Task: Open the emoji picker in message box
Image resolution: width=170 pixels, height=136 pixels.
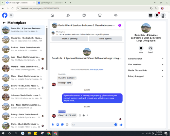Action: pyautogui.click(x=116, y=125)
